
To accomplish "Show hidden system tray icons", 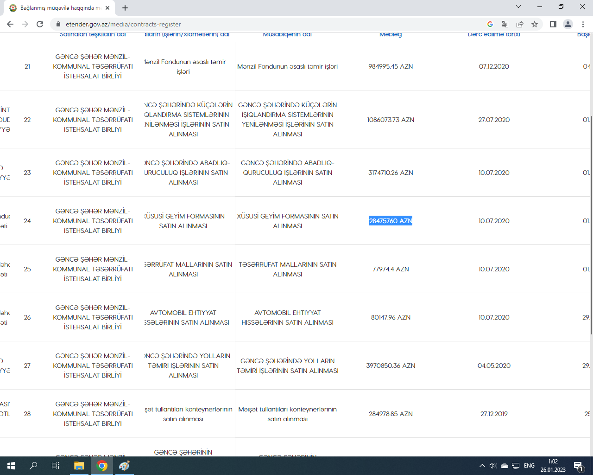I will 482,466.
